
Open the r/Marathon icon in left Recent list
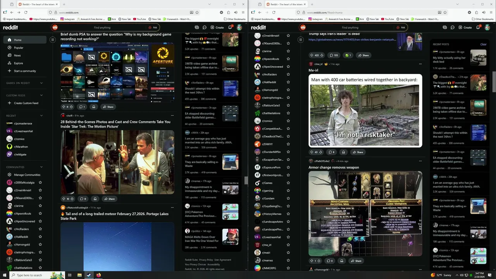point(9,146)
